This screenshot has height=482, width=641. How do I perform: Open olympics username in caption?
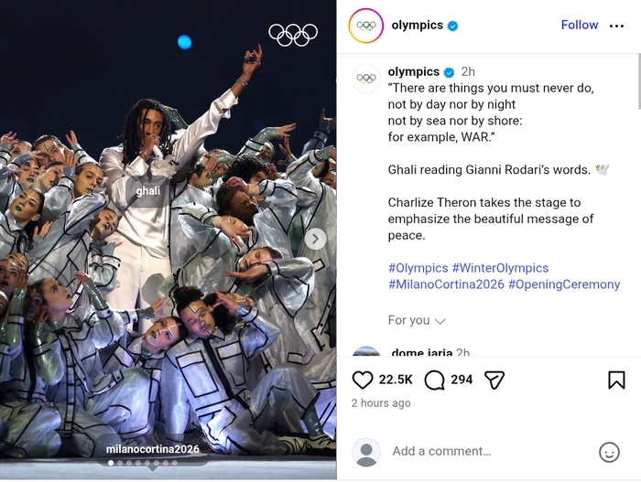pos(414,71)
